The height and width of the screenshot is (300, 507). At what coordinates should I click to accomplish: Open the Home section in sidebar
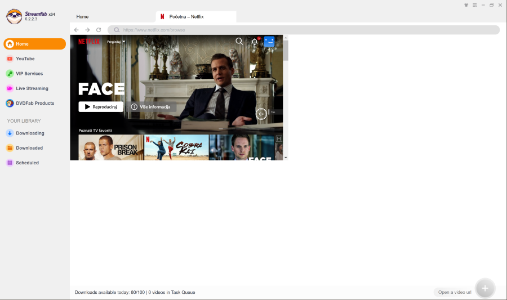[x=34, y=44]
